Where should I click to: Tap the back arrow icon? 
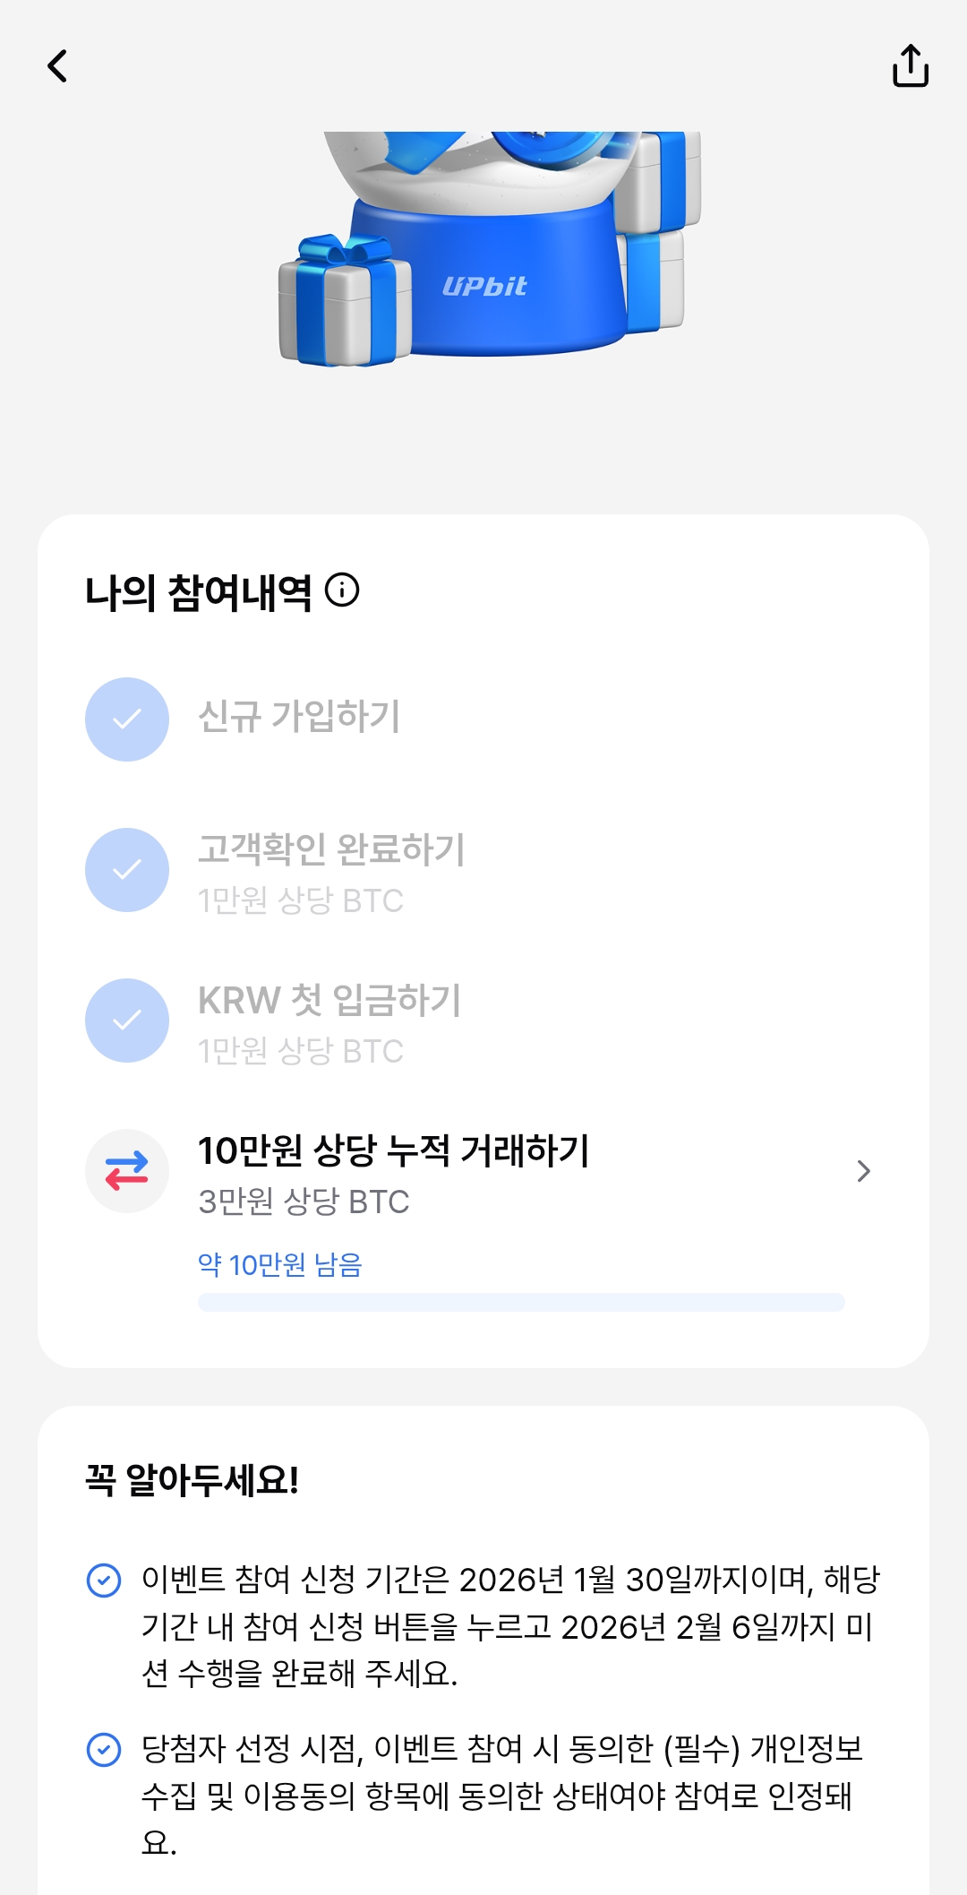tap(58, 65)
